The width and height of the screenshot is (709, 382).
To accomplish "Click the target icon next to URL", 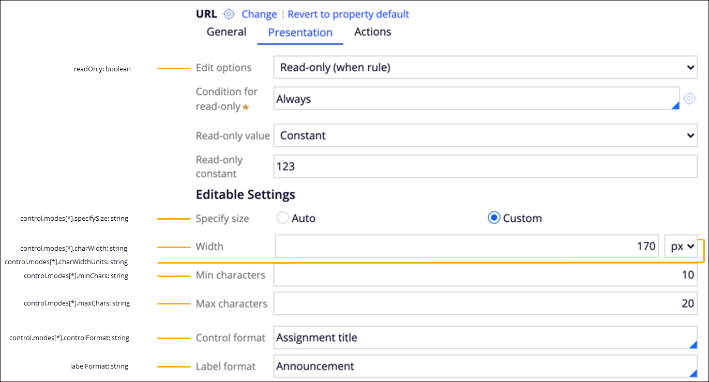I will (x=229, y=14).
